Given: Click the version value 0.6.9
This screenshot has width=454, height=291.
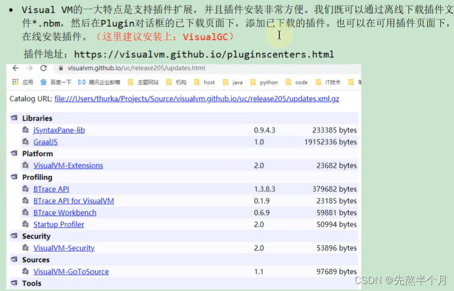Looking at the screenshot, I should (262, 213).
